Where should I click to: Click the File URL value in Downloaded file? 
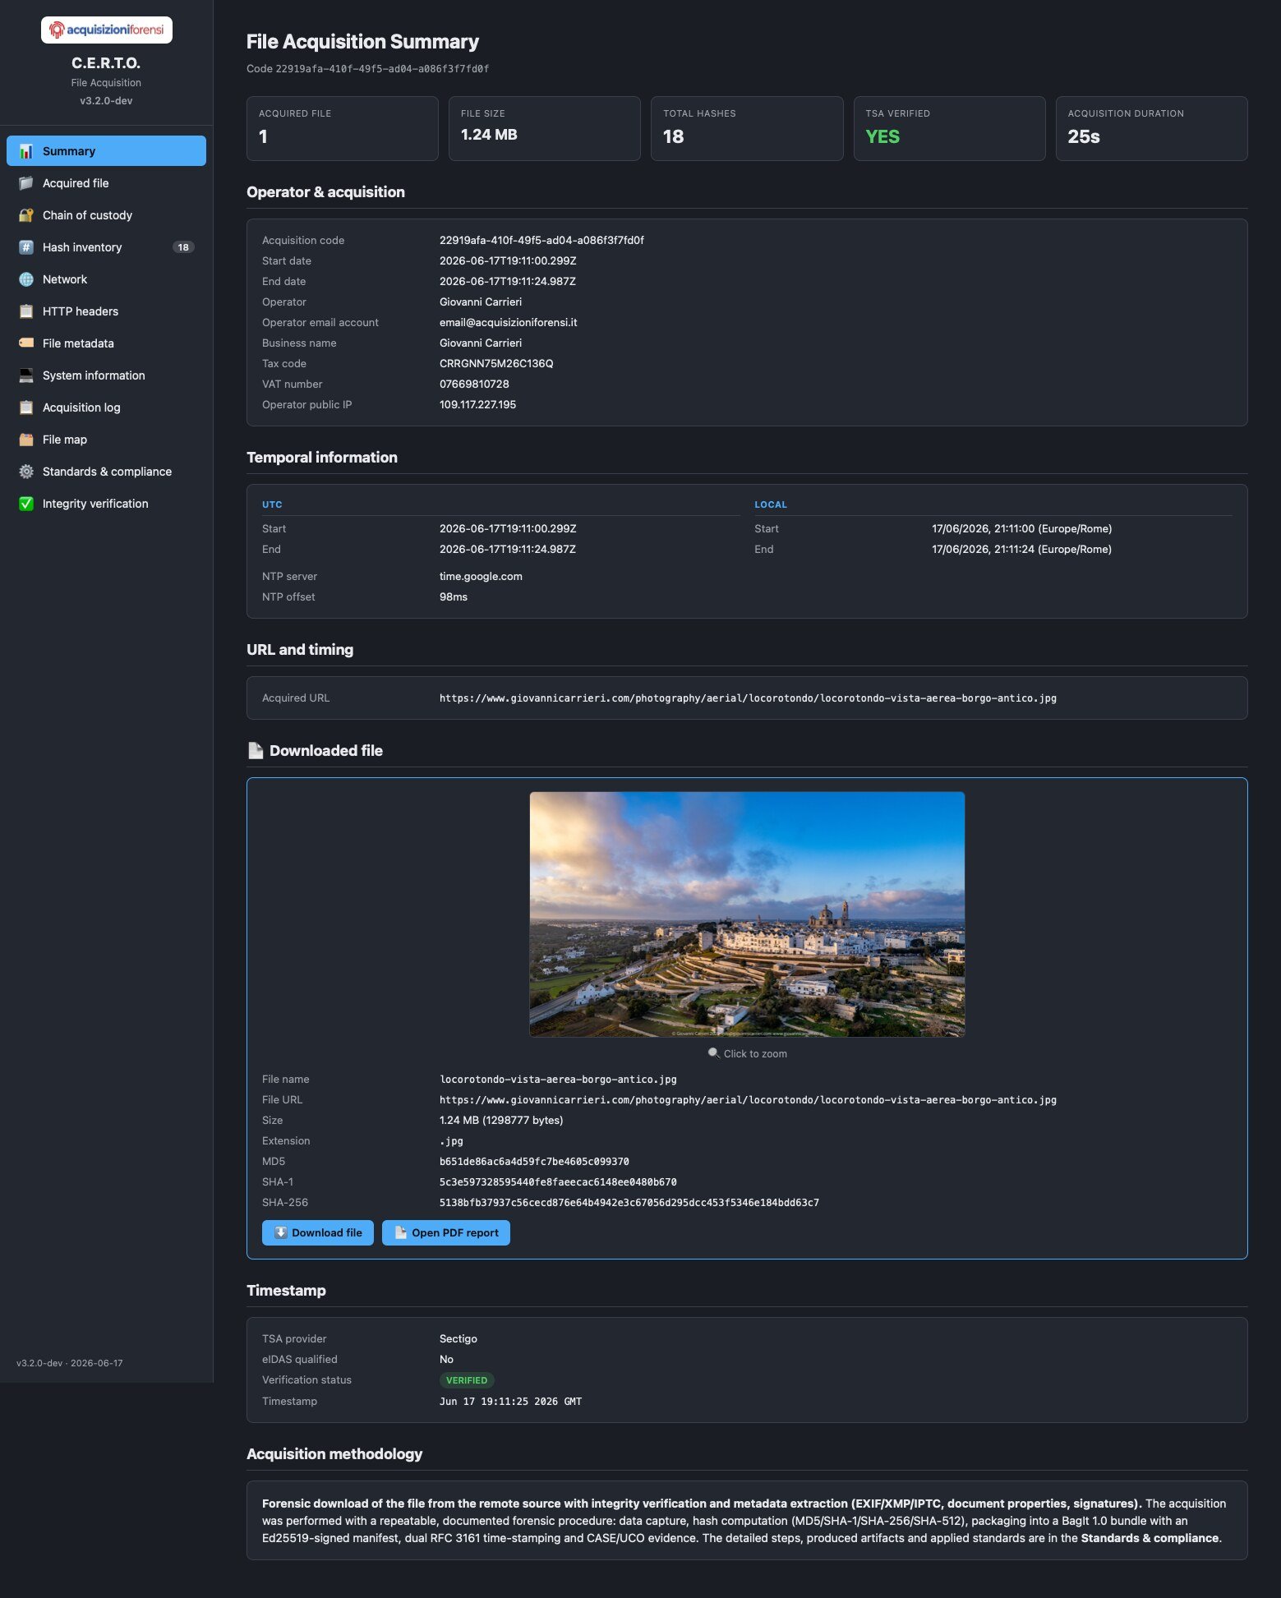click(x=748, y=1100)
